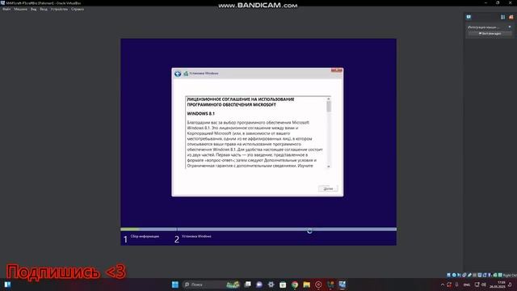Open File Explorer from the taskbar
Viewport: 517px width, 291px height.
(x=307, y=285)
